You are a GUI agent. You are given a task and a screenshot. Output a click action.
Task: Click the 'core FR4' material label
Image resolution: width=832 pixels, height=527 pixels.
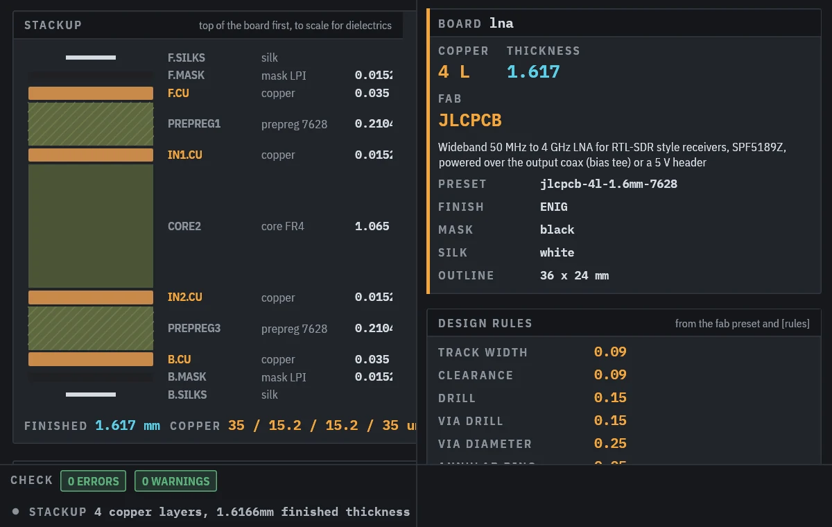point(283,226)
